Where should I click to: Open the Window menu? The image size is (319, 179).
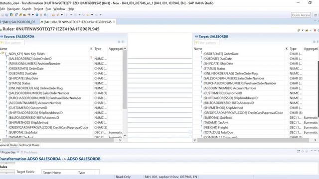coord(59,9)
